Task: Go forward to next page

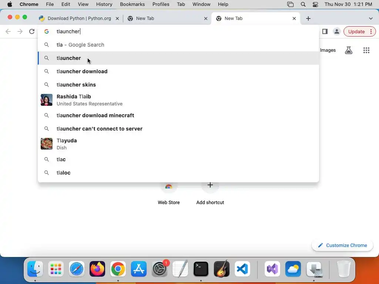Action: [x=20, y=31]
